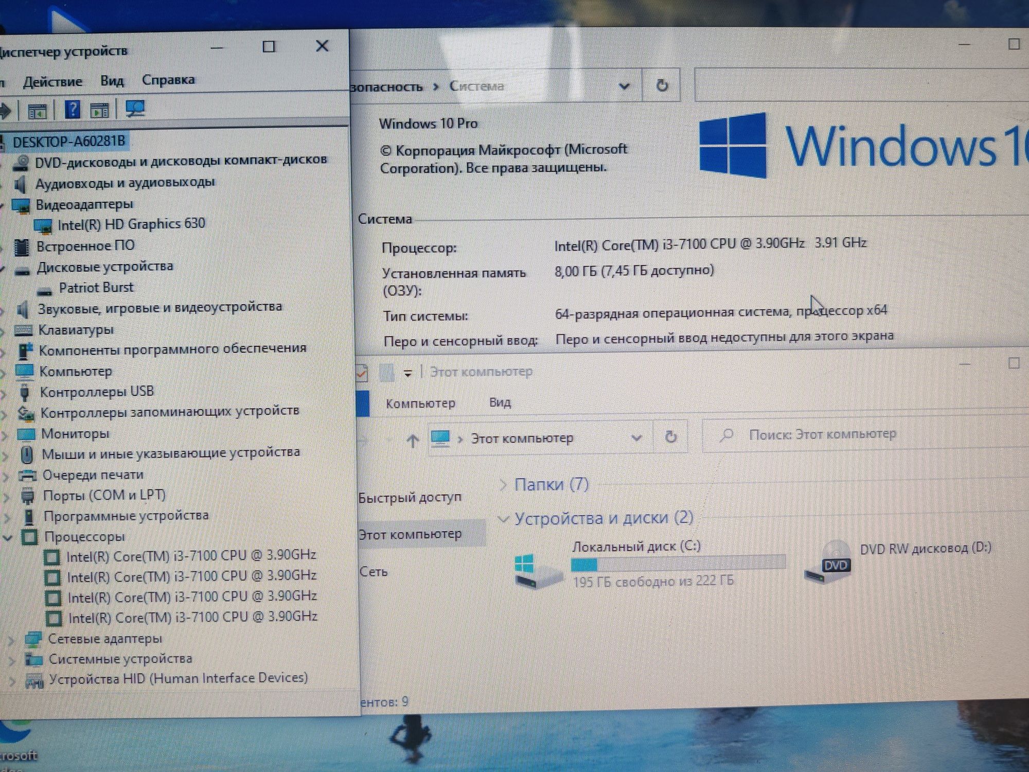Screen dimensions: 1029x772
Task: Collapse the Устройства и диски (2) group
Action: (x=503, y=519)
